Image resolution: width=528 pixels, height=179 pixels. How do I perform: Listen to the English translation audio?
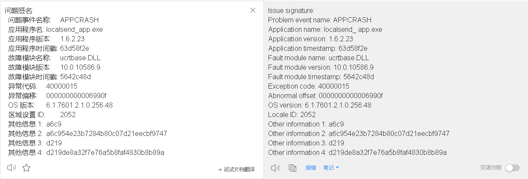[275, 168]
